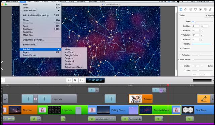Click the Z Rotation stepper button
This screenshot has height=125, width=215.
coord(202,40)
